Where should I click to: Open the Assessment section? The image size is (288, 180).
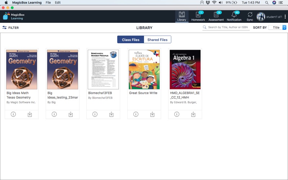(x=216, y=17)
